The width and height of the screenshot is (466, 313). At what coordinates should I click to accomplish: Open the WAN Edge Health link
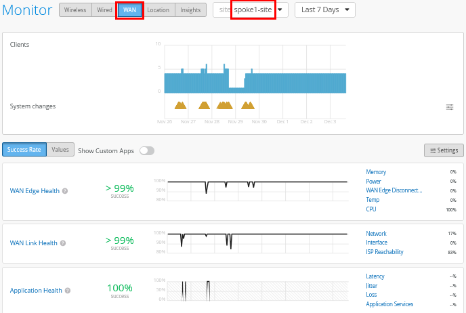click(x=35, y=191)
